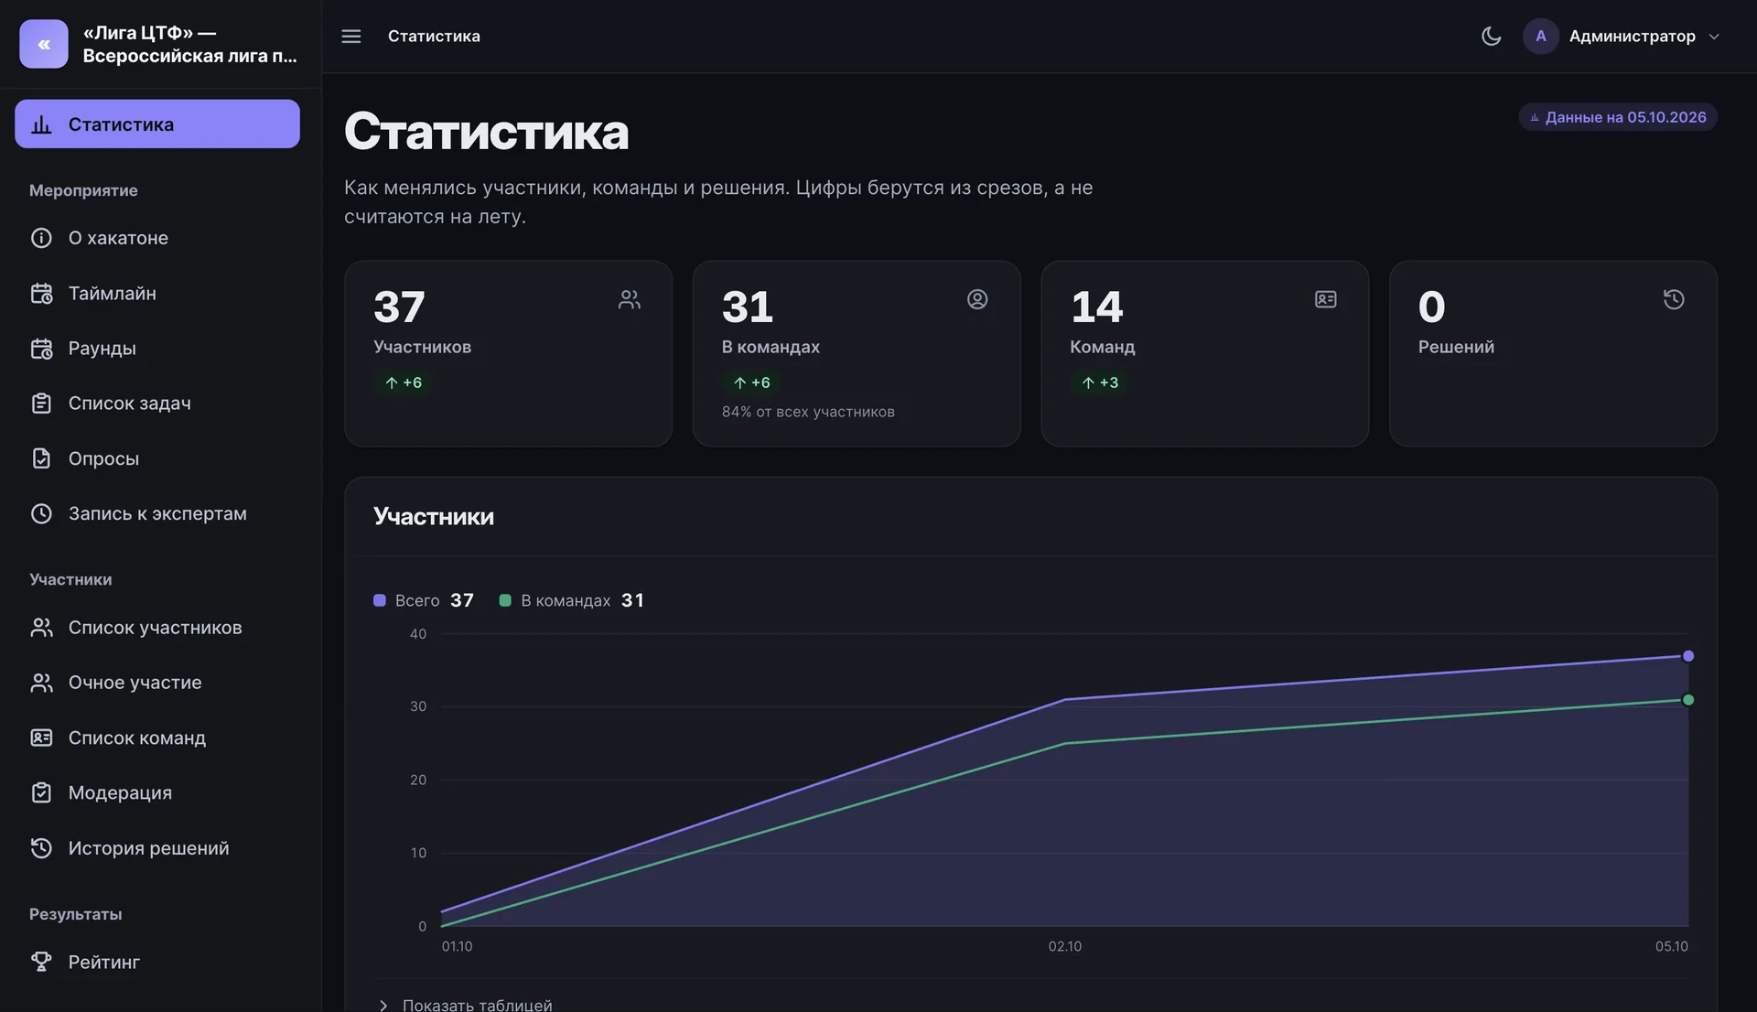
Task: Go to Очное участие
Action: coord(157,683)
